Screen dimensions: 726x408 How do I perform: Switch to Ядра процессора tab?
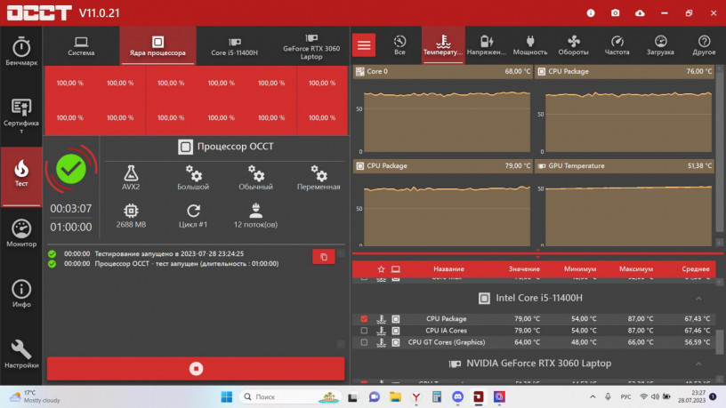(157, 46)
